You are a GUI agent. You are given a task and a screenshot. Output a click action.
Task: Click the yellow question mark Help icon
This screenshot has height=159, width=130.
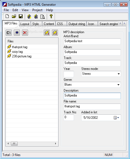pyautogui.click(x=51, y=16)
